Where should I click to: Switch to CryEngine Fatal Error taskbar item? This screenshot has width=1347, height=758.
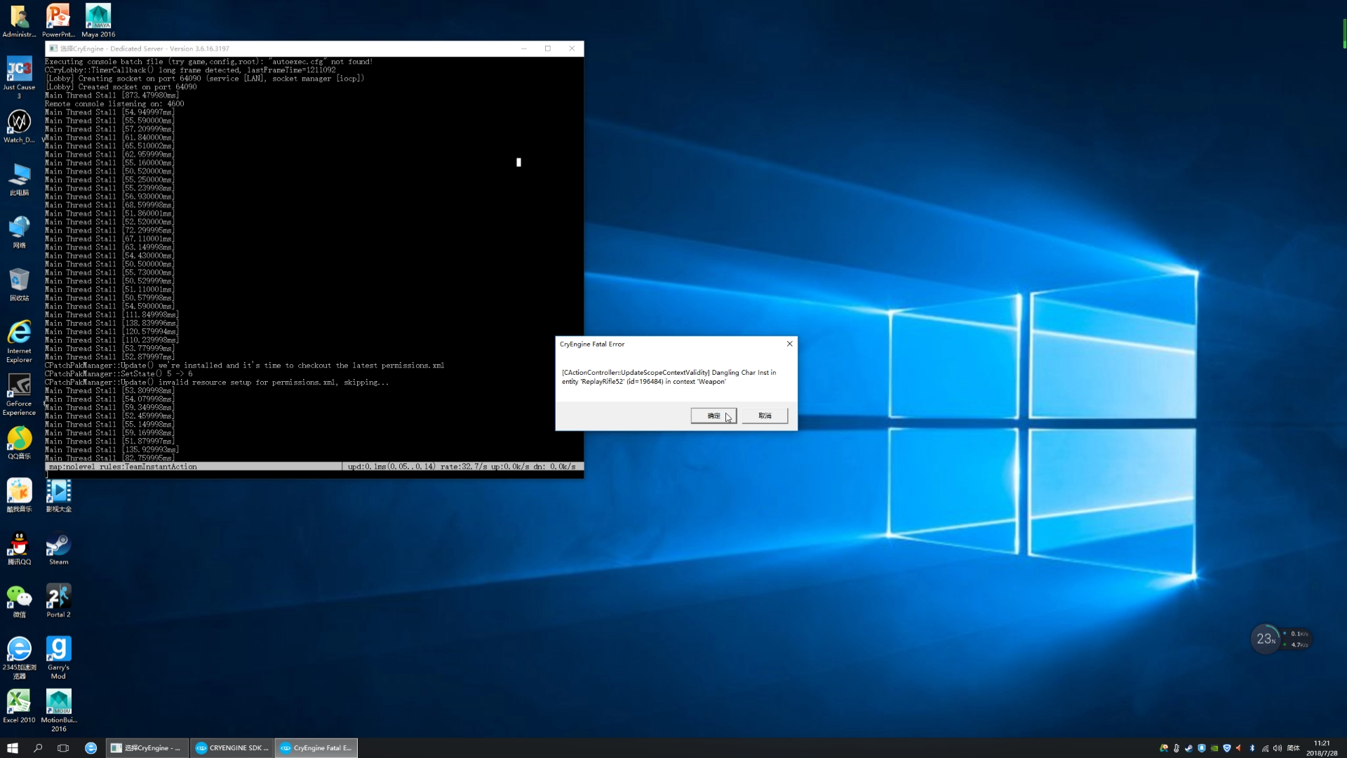click(316, 748)
